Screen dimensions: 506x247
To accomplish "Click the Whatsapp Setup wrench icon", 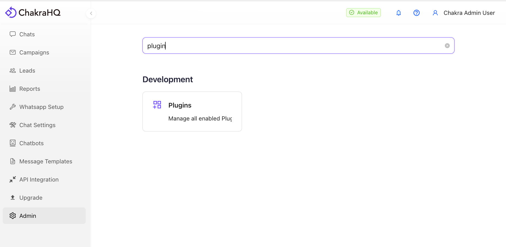I will [x=13, y=107].
